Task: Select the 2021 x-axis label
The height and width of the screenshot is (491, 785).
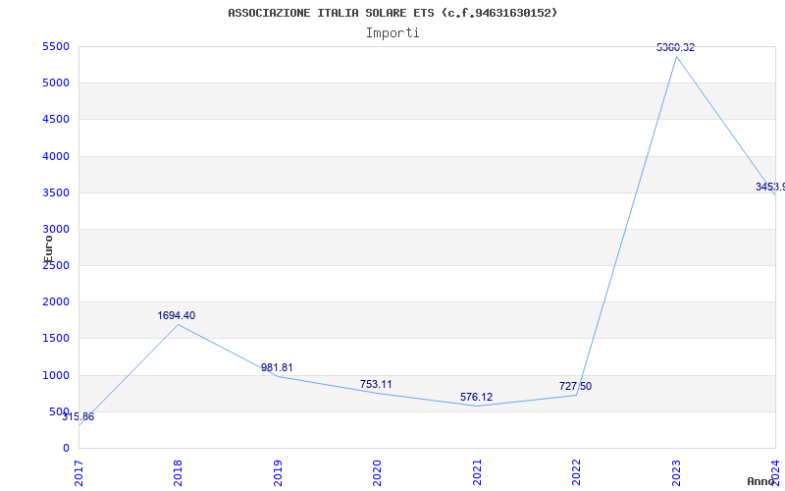Action: [x=477, y=472]
